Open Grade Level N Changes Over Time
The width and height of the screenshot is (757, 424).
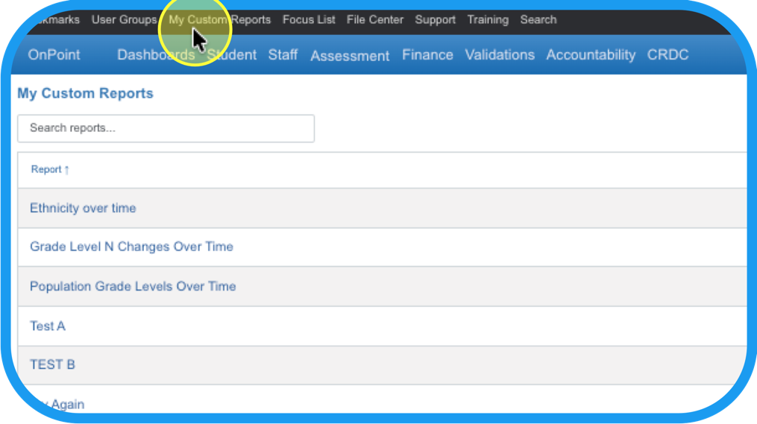pyautogui.click(x=131, y=247)
